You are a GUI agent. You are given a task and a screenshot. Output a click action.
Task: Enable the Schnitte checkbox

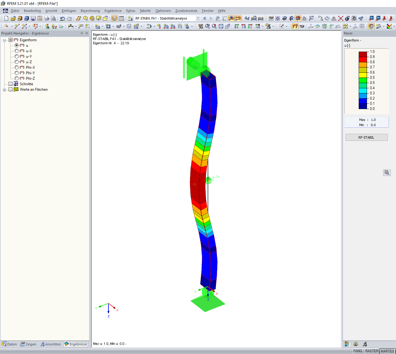pos(10,84)
